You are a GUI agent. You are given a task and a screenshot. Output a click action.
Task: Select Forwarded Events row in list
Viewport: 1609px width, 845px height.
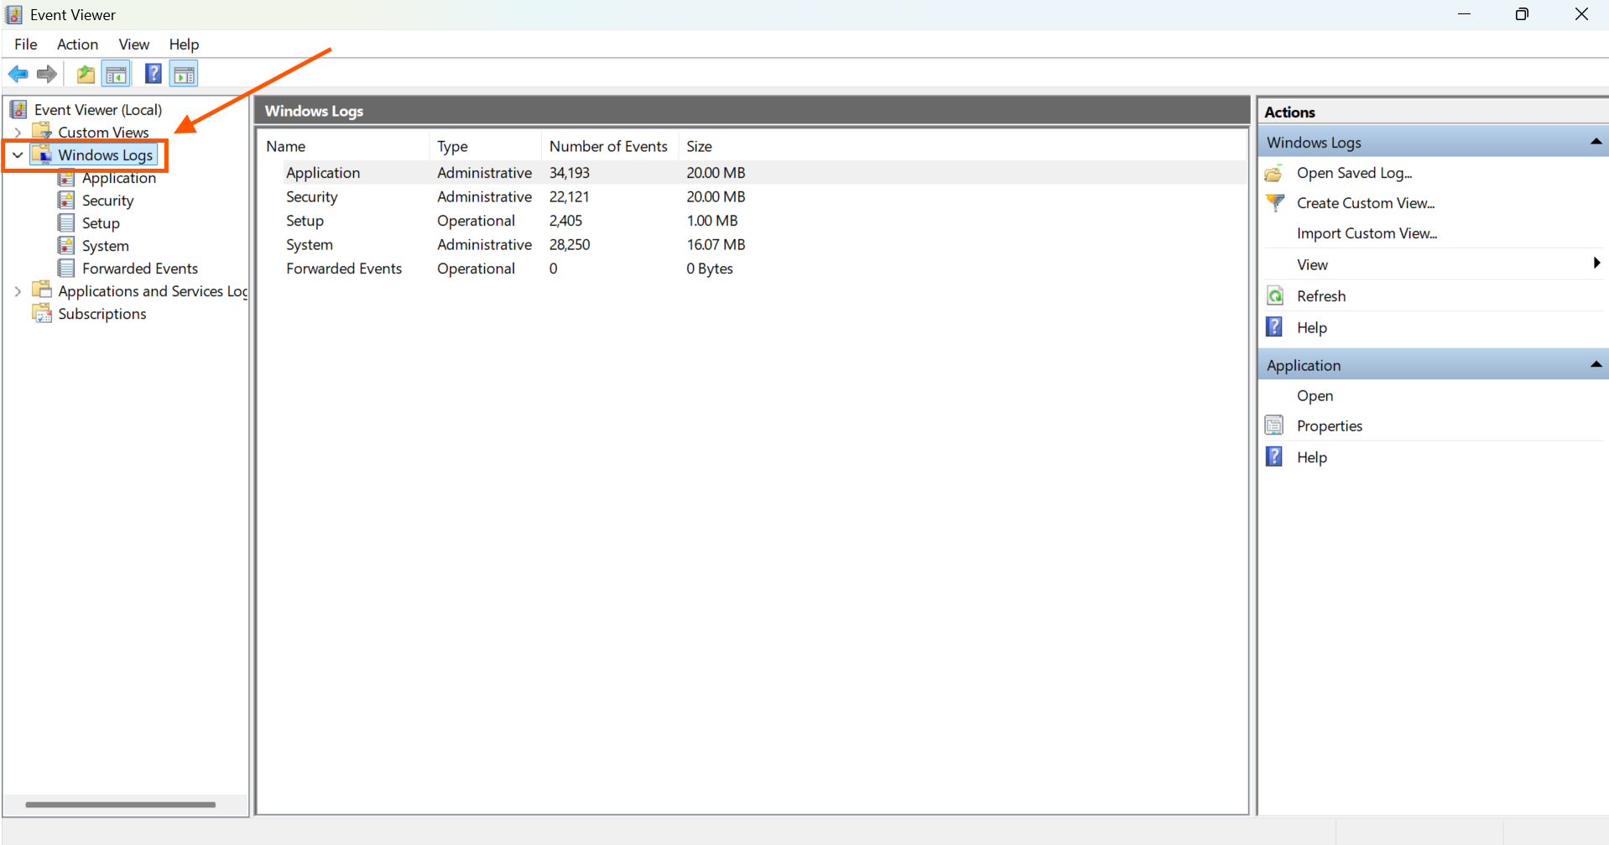[752, 269]
